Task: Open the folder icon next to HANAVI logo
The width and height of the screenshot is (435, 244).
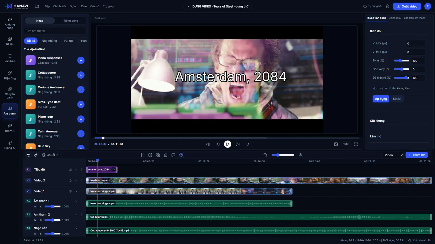Action: (37, 6)
